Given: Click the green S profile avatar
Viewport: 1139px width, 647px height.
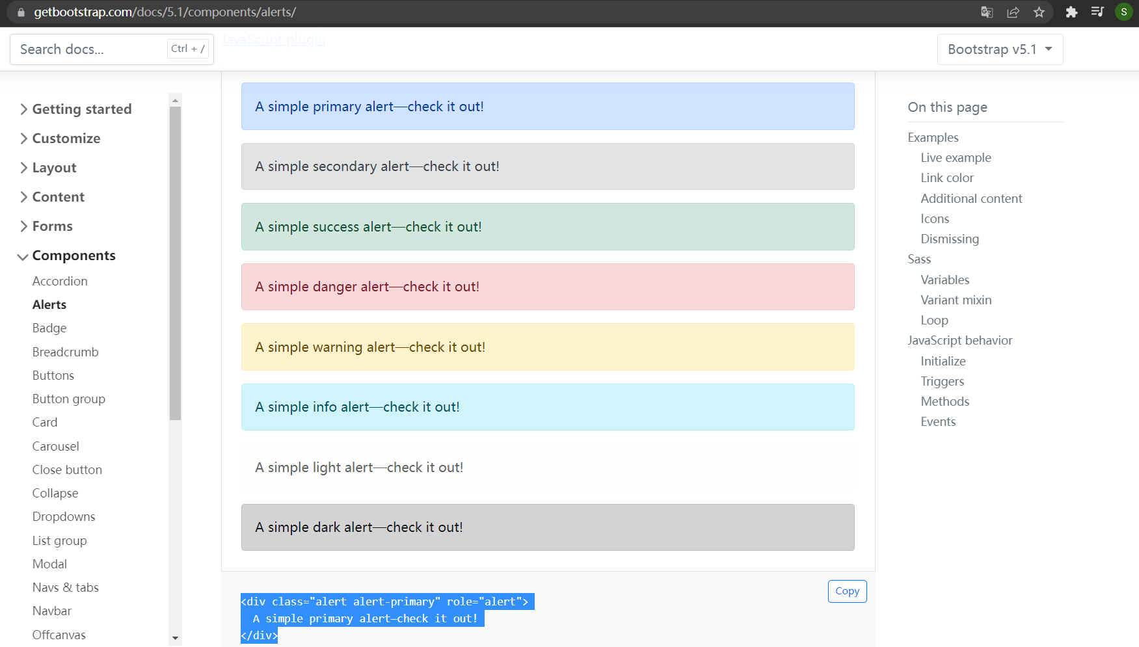Looking at the screenshot, I should tap(1123, 12).
